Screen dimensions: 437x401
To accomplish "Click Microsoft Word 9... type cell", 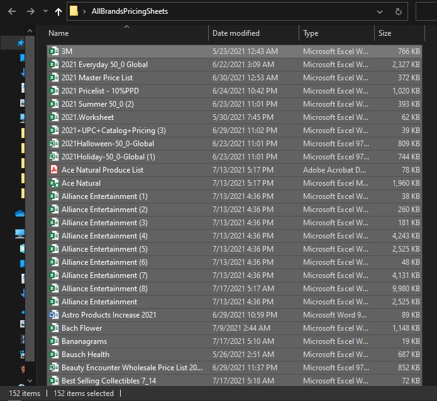I will pyautogui.click(x=335, y=315).
